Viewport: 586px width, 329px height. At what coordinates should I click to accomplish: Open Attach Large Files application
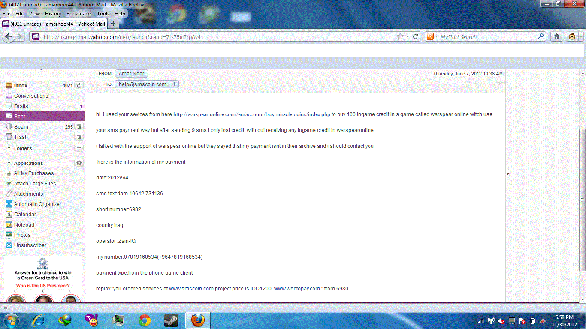pos(35,183)
